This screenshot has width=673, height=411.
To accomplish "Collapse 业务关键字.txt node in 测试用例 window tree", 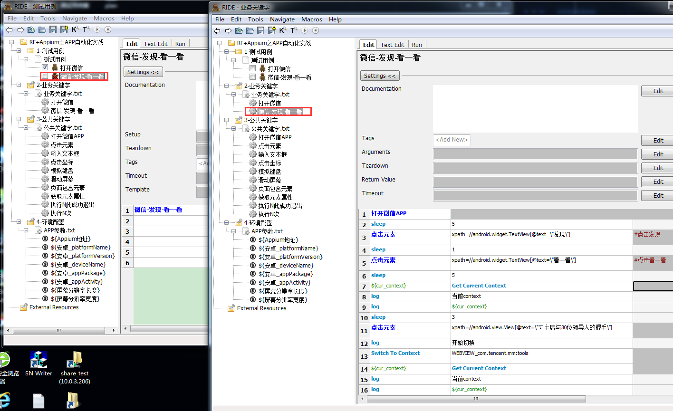I will click(26, 94).
